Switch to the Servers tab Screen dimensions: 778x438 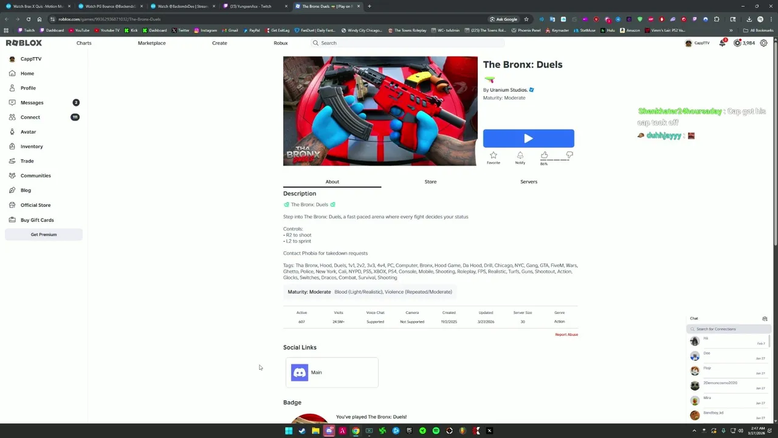click(x=528, y=182)
